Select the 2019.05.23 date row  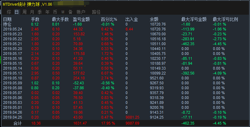13,34
